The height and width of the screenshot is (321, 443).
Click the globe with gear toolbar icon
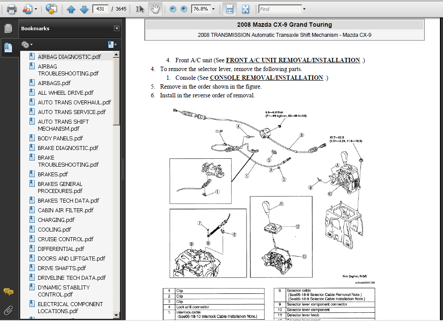click(51, 9)
